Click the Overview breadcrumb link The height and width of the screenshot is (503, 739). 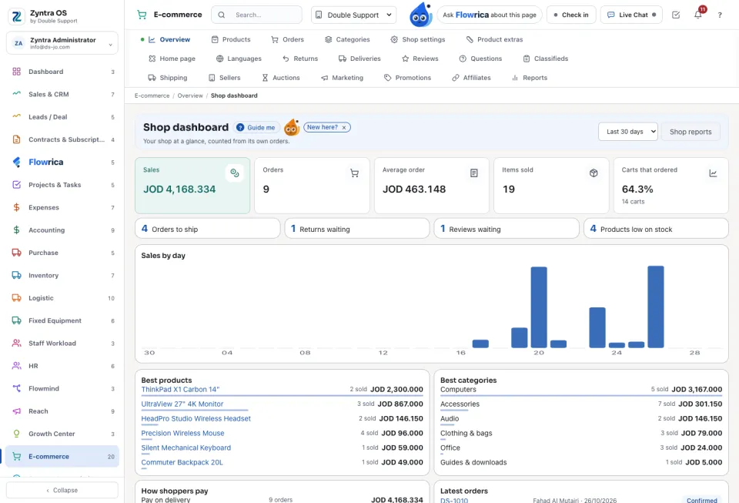190,96
